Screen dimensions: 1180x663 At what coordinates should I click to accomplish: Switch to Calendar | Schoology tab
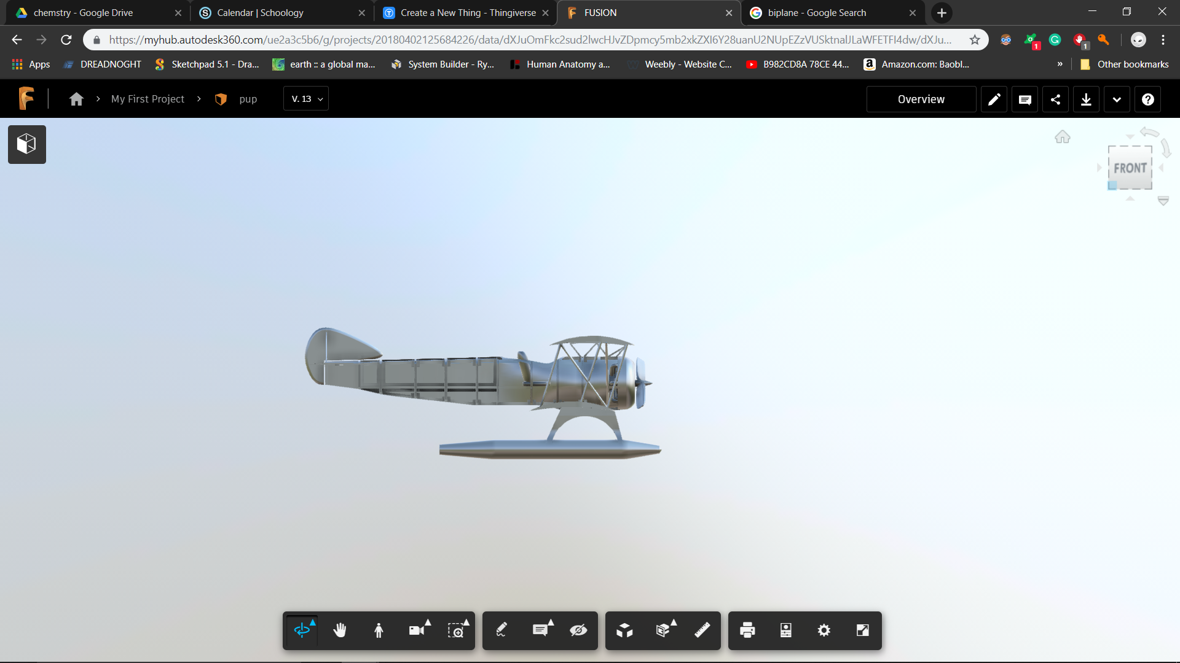click(x=282, y=13)
